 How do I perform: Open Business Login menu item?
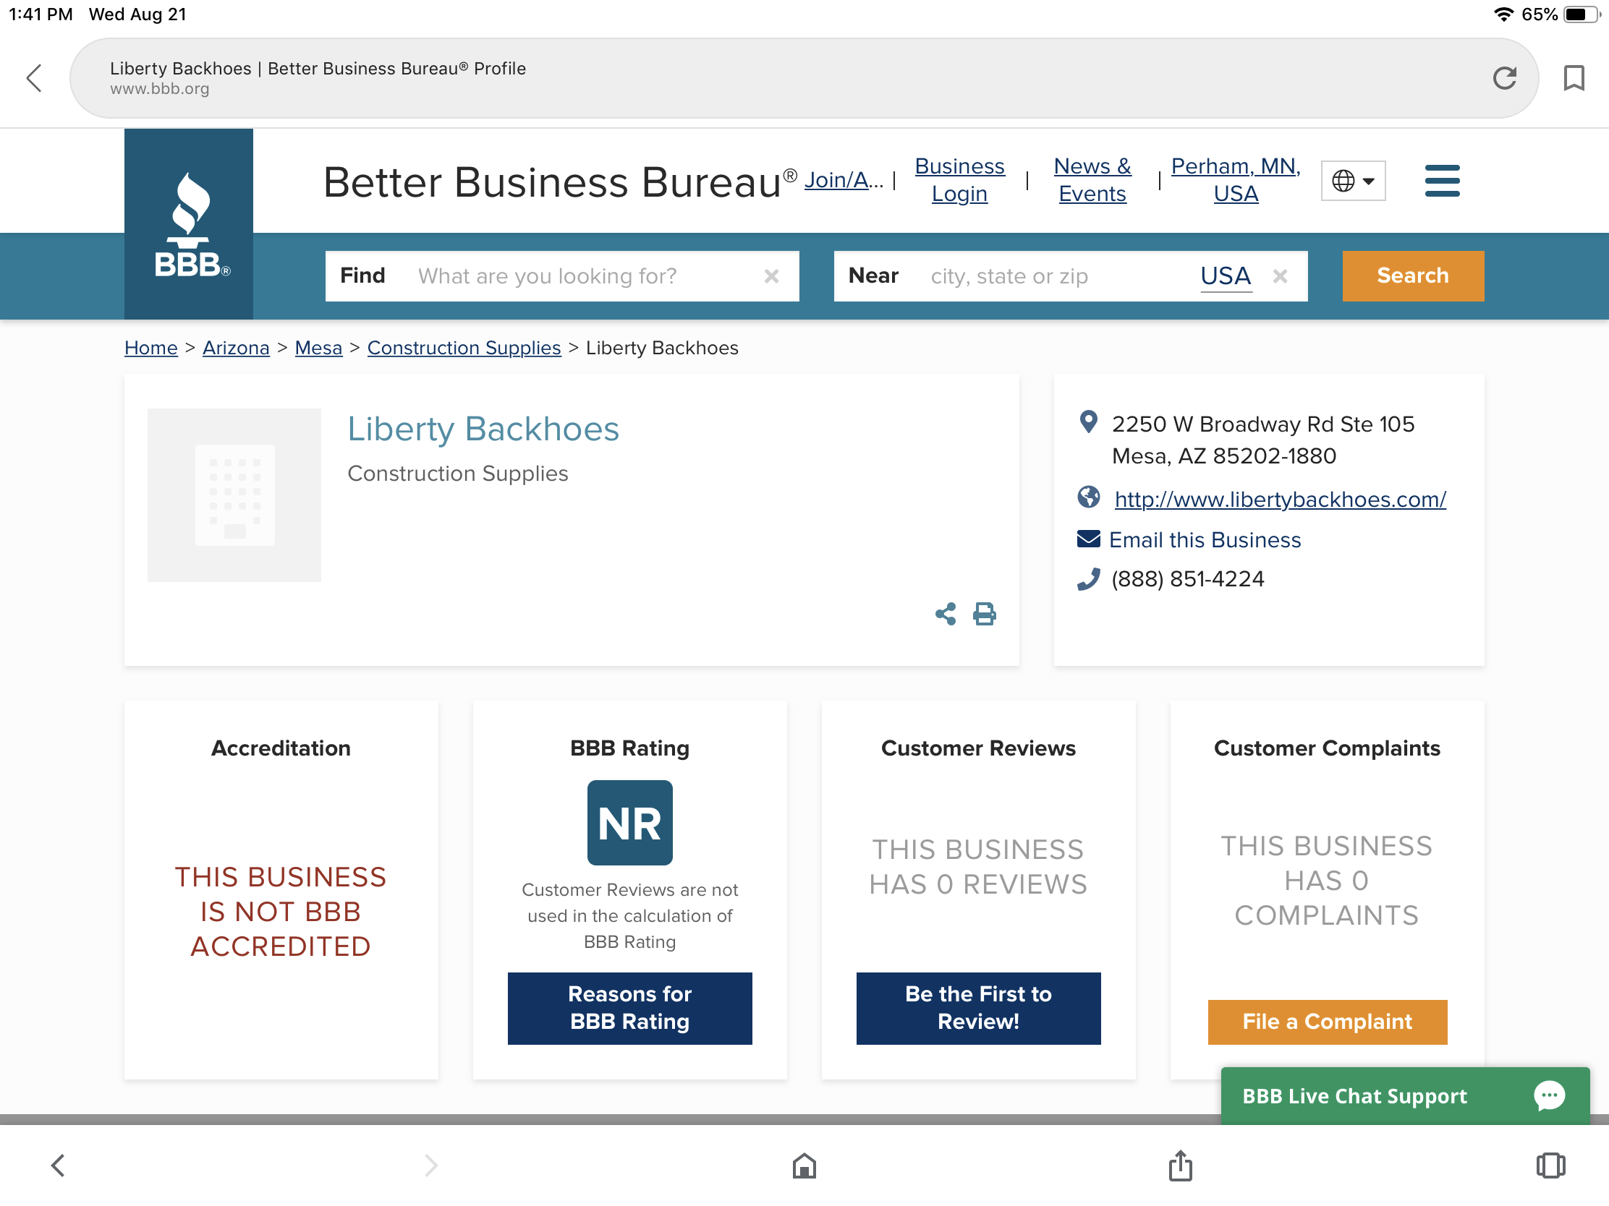pos(959,180)
